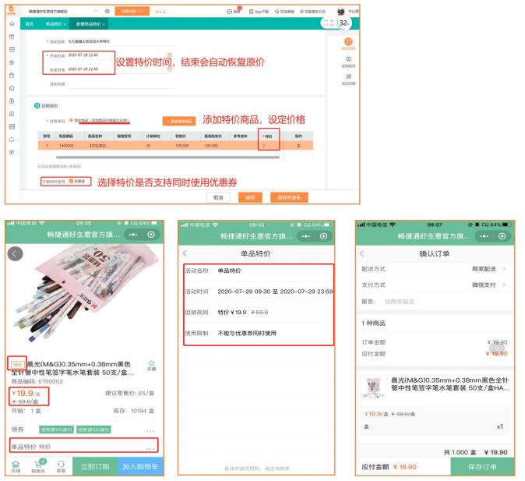
Task: Open mini-program menu dots on product page
Action: [133, 235]
